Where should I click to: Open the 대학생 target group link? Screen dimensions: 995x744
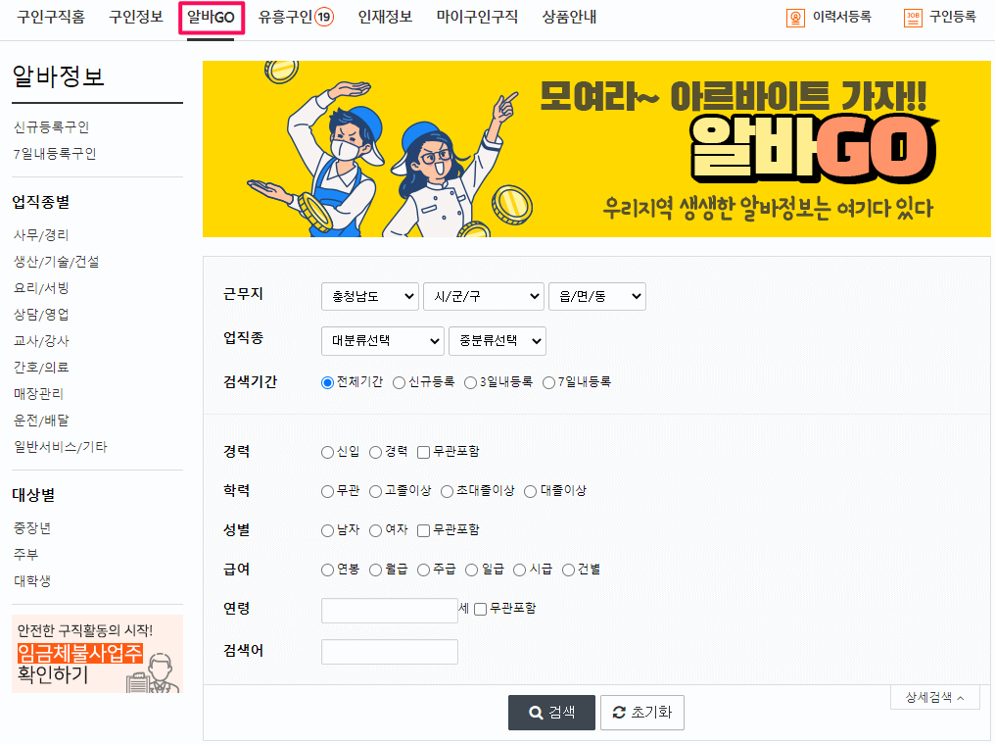32,580
